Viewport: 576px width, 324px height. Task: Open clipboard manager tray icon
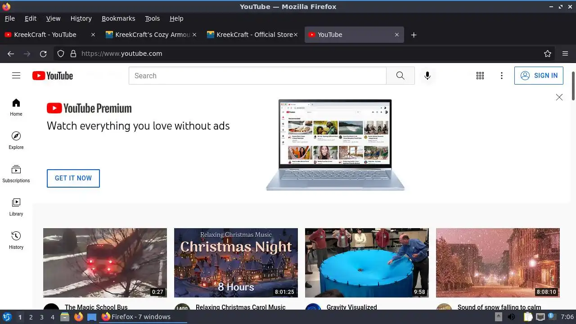point(528,317)
